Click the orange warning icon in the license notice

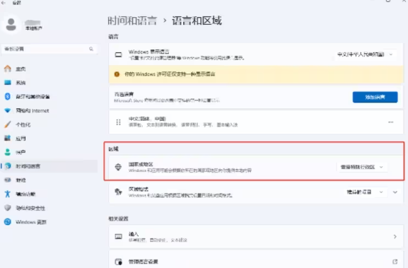[x=117, y=74]
